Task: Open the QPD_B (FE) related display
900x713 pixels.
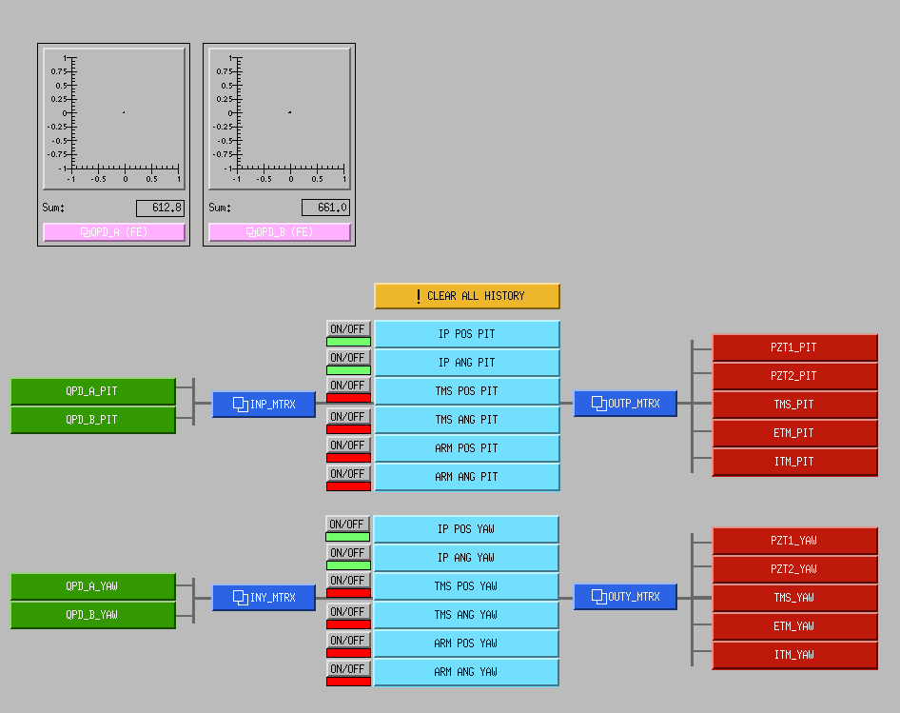Action: (x=280, y=232)
